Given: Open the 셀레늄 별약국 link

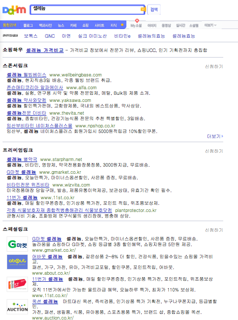Looking at the screenshot, I should (x=22, y=159).
